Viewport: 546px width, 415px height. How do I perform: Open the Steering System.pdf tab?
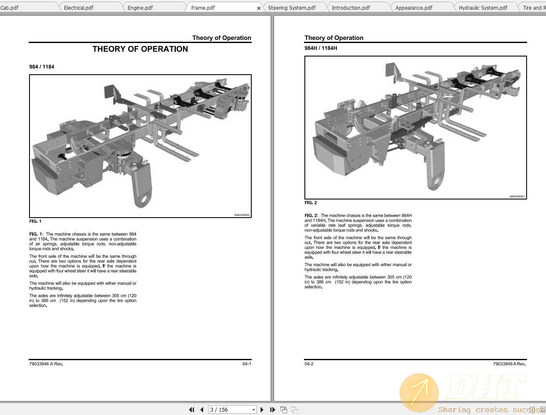[x=295, y=8]
